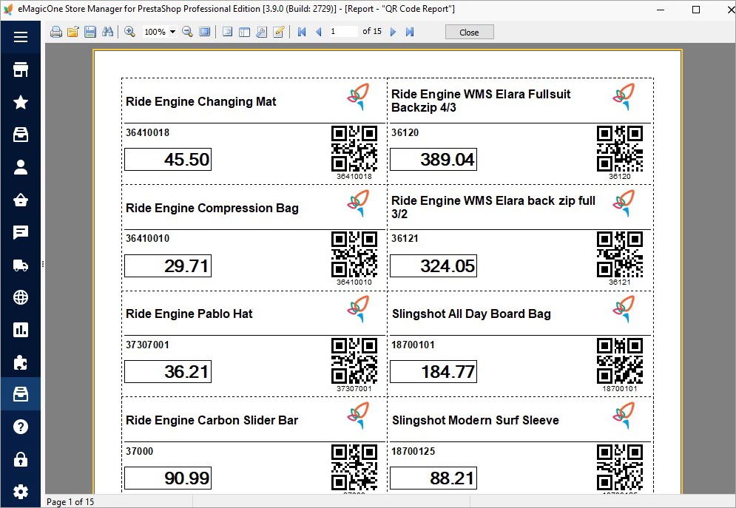Go to the first report page
Screen dimensions: 736x508
click(x=302, y=32)
